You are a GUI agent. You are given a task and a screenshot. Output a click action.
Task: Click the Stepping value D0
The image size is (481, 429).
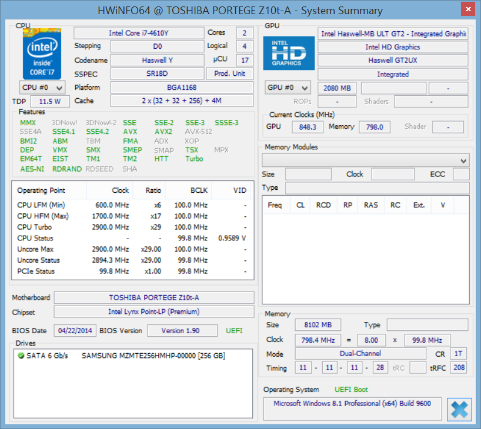tap(157, 46)
